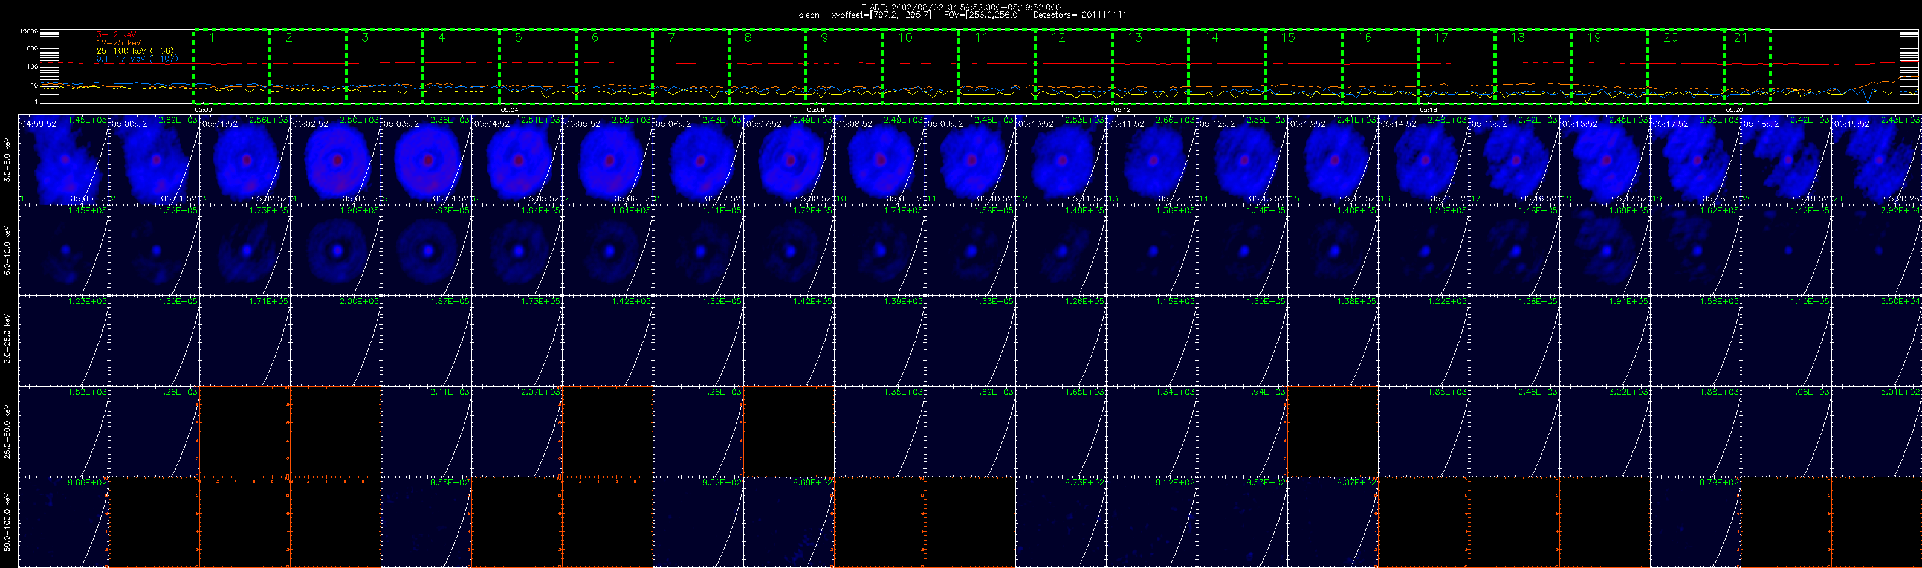The image size is (1922, 568).
Task: Click the 6.0-12.0 keV row label
Action: pos(7,250)
